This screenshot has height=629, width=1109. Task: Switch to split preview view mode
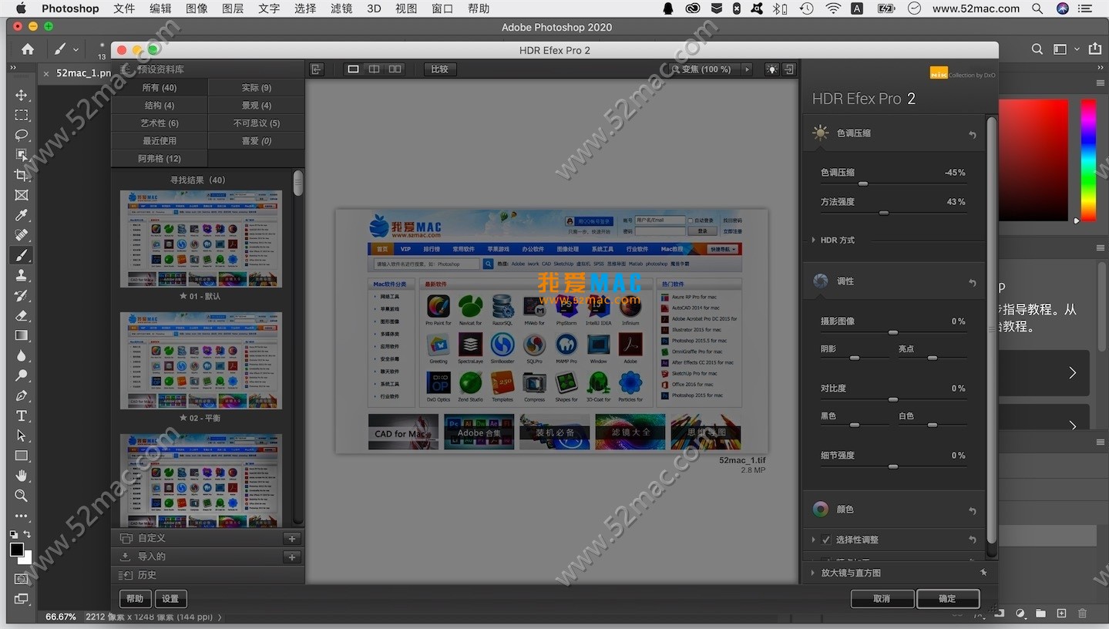pos(374,69)
